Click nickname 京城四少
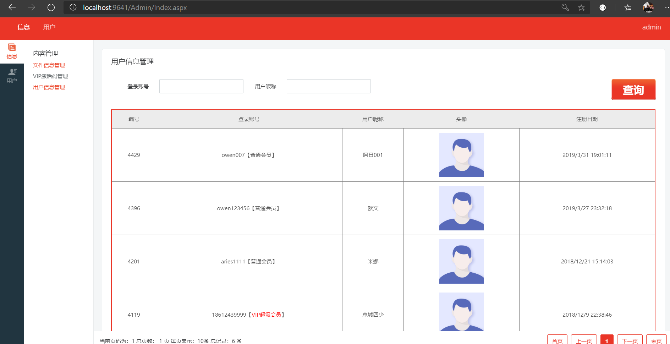Screen dimensions: 670x344 point(373,315)
